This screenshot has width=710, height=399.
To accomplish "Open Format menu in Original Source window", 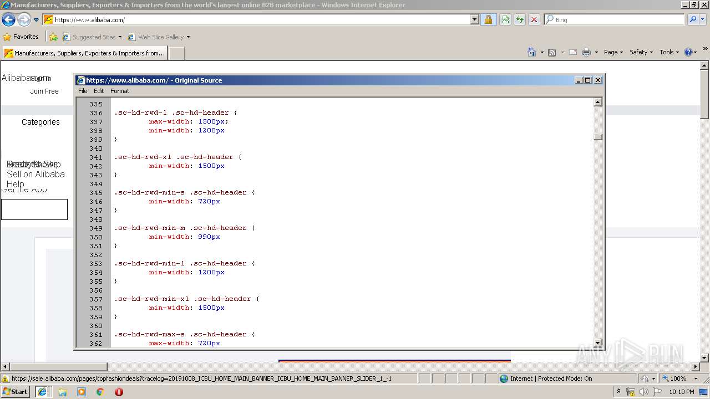I will point(120,91).
